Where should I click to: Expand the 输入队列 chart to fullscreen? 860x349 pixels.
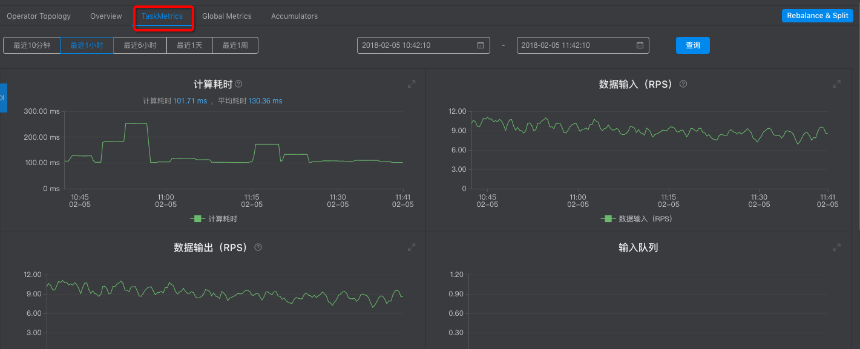click(836, 247)
